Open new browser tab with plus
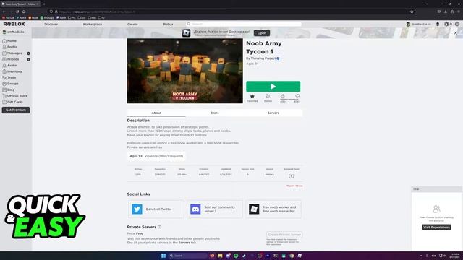Viewport: 463px width, 260px height. click(x=44, y=4)
